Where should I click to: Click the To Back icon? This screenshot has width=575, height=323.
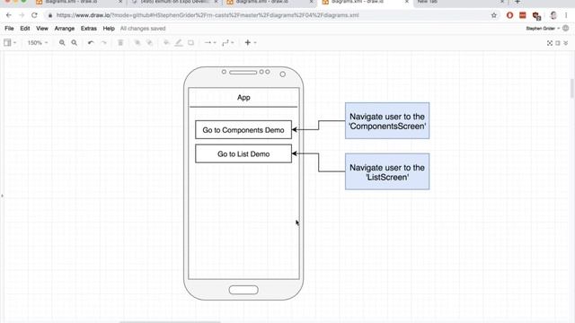[150, 43]
